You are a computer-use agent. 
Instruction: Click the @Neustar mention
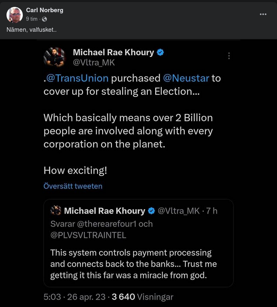[186, 78]
